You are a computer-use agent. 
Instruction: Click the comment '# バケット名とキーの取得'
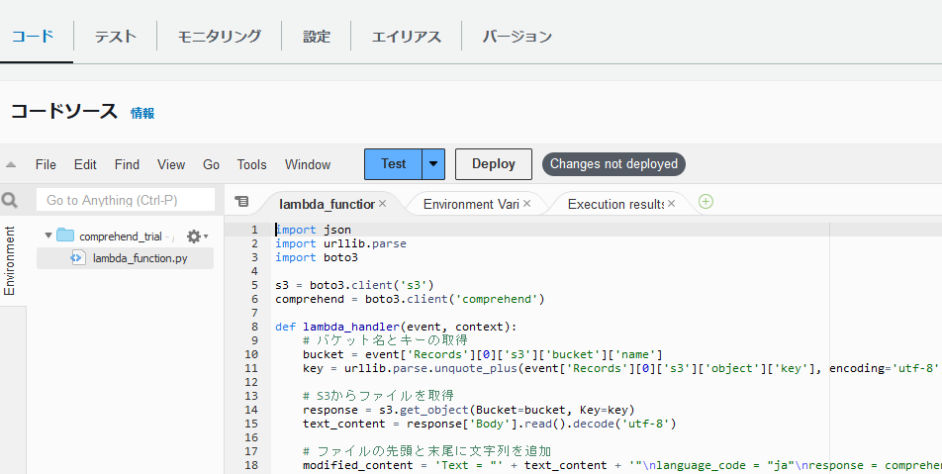pos(385,340)
